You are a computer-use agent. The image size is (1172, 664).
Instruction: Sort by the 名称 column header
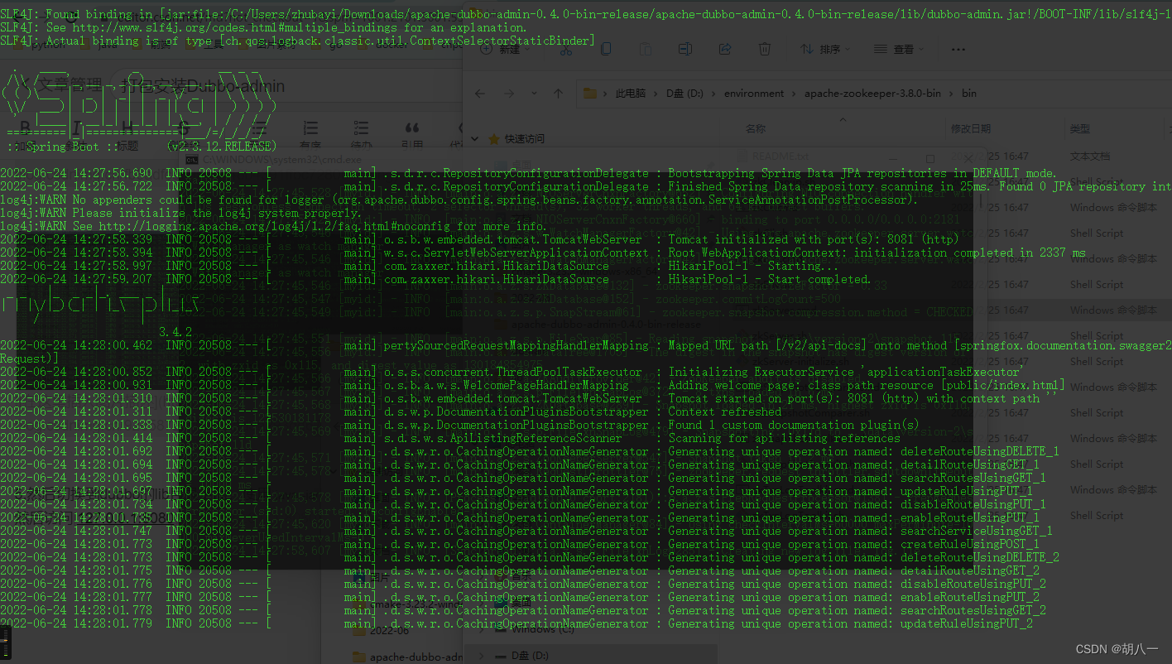coord(756,129)
